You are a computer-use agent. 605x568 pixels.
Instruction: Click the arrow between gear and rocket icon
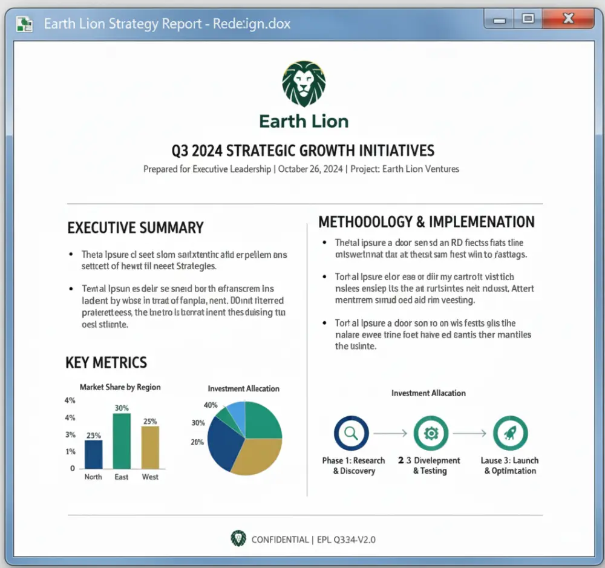469,433
